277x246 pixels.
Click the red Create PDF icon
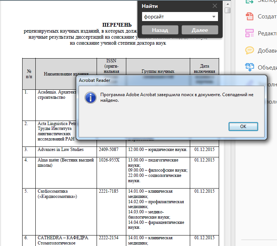[249, 16]
